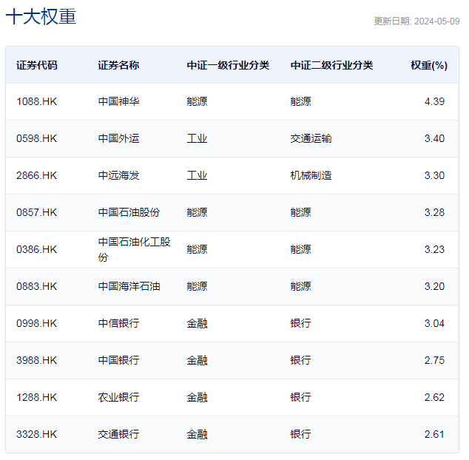
Task: Click stock name 交通银行
Action: (118, 435)
